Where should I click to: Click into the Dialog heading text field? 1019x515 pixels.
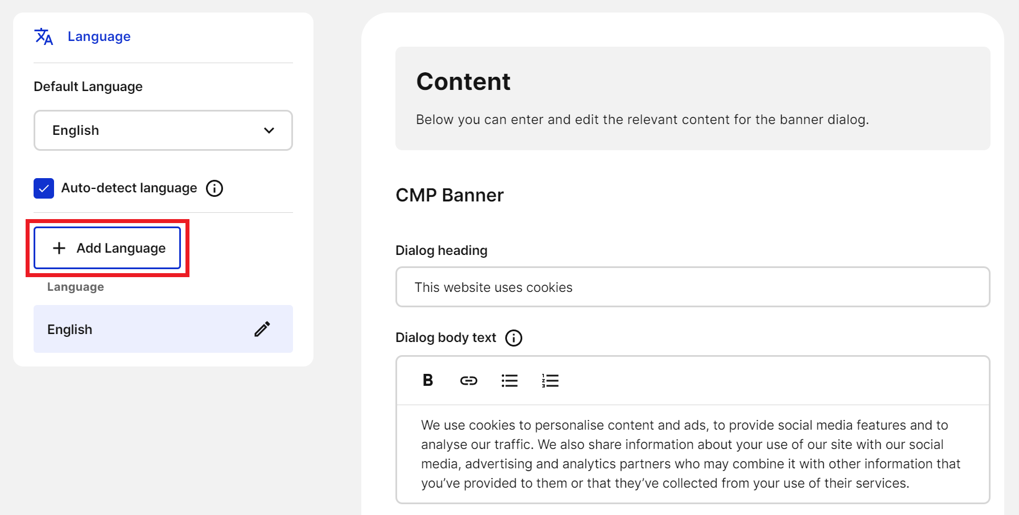pos(692,287)
